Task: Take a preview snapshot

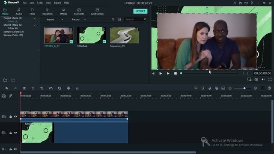Action: pos(256,80)
